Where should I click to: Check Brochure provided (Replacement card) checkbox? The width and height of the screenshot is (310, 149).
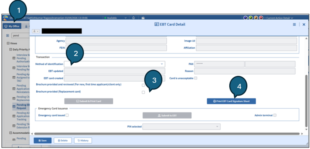pyautogui.click(x=143, y=92)
